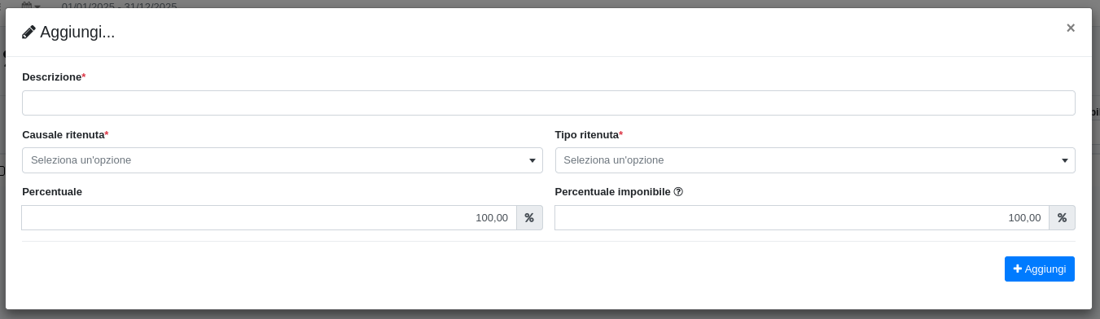Click the date range 01/01/2025 - 31/12/2025
1100x319 pixels.
[x=119, y=5]
